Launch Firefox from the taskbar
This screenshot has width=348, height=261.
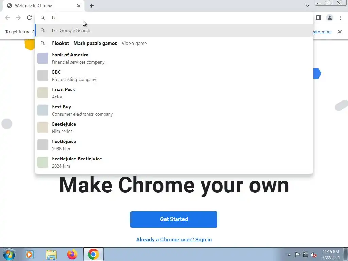click(x=72, y=254)
